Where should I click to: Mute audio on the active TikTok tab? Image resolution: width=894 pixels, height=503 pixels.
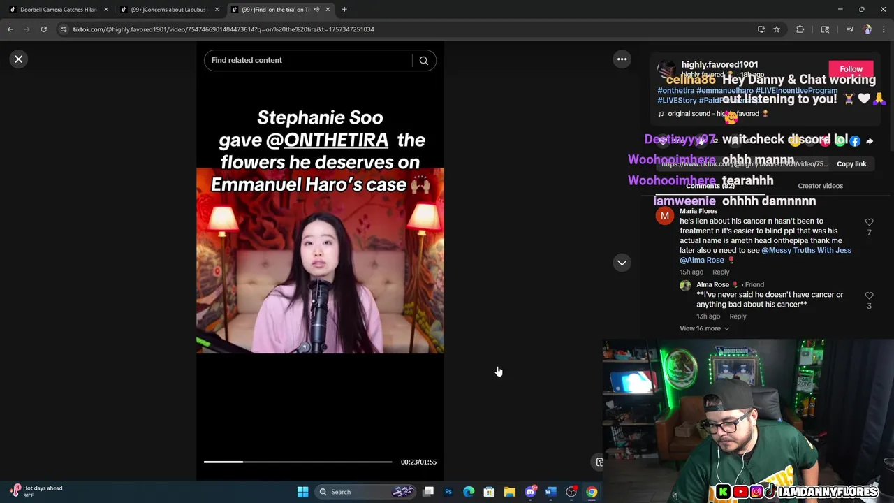tap(316, 10)
